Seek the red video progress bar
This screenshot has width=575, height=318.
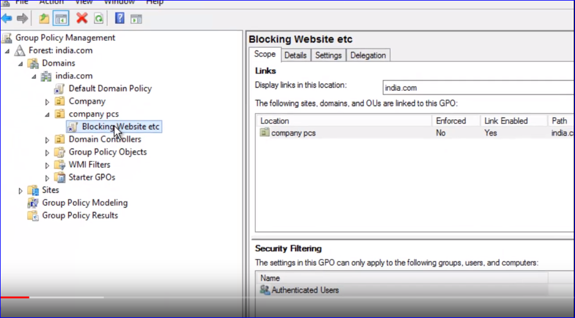15,297
